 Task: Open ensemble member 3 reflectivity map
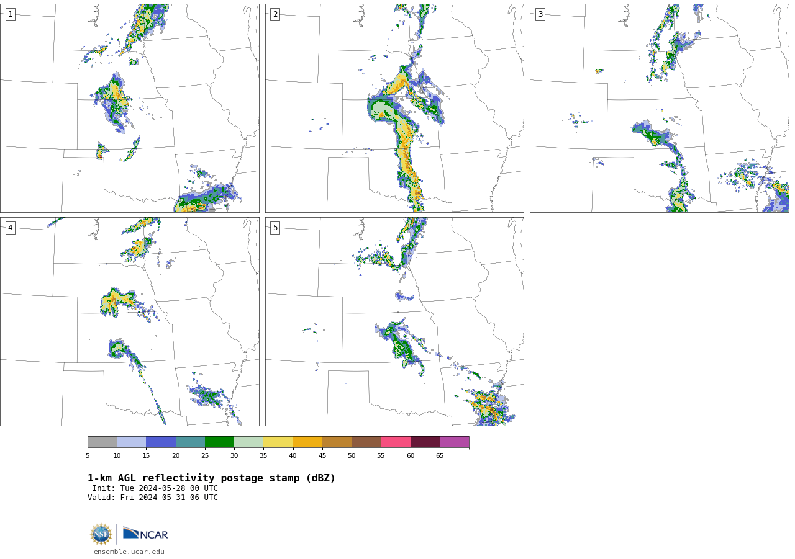pyautogui.click(x=659, y=108)
